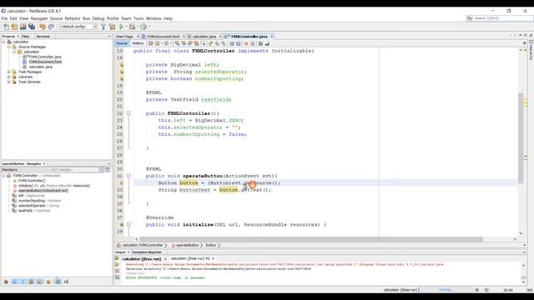The width and height of the screenshot is (534, 300).
Task: Click the Comment icon in editor toolbar
Action: pyautogui.click(x=261, y=43)
